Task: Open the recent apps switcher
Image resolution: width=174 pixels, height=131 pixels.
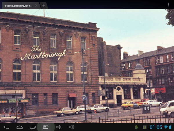Action: (x=32, y=127)
